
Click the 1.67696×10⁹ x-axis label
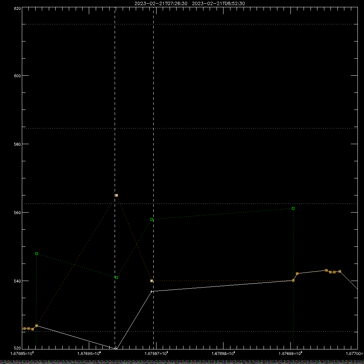point(89,353)
